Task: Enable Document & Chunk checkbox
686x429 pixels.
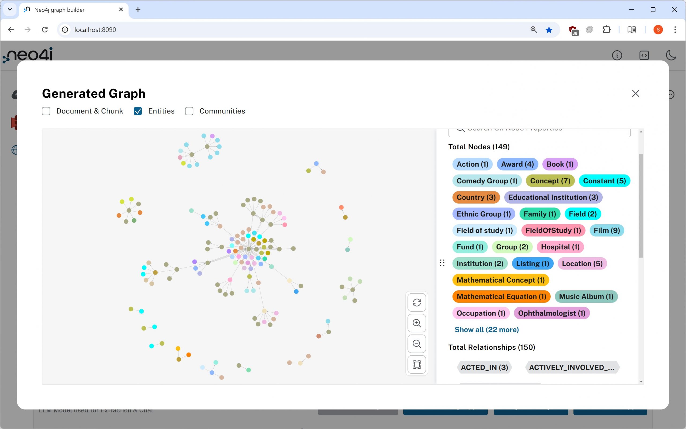Action: point(46,111)
